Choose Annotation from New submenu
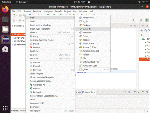This screenshot has height=113, width=150. pyautogui.click(x=93, y=44)
